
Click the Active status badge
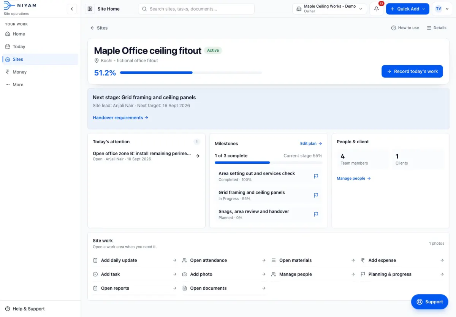[213, 50]
